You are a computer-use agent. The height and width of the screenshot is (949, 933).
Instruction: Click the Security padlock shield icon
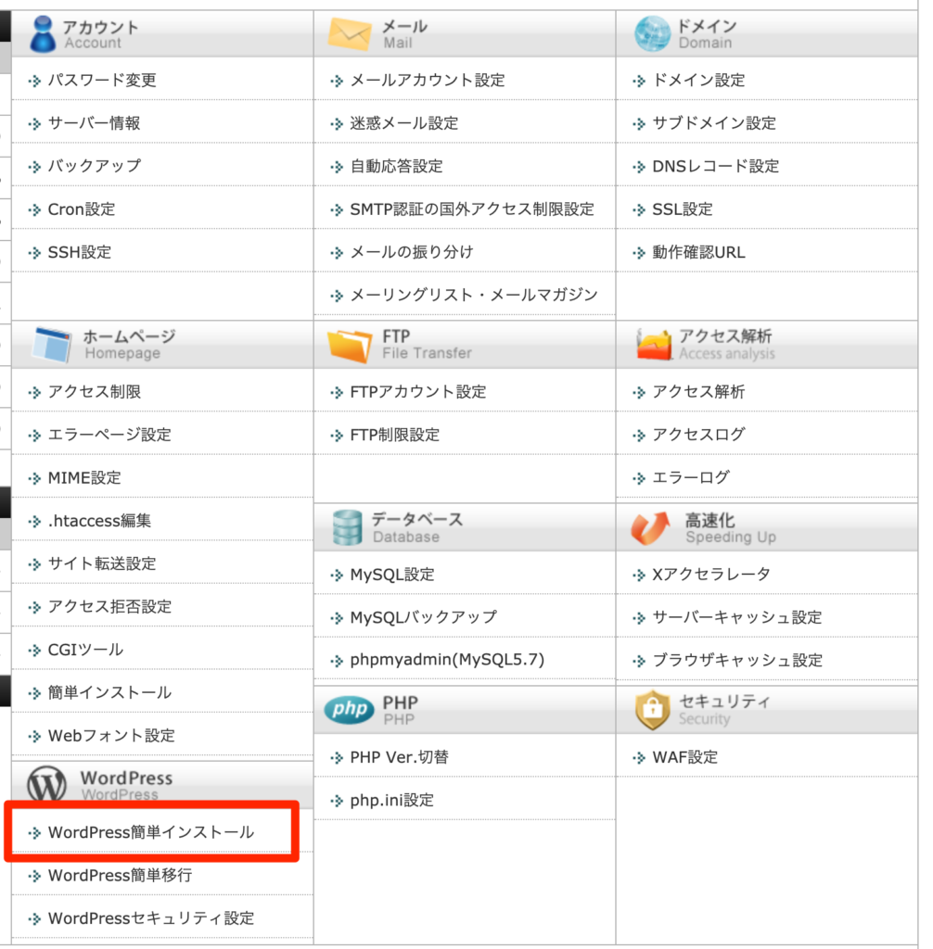pyautogui.click(x=653, y=709)
